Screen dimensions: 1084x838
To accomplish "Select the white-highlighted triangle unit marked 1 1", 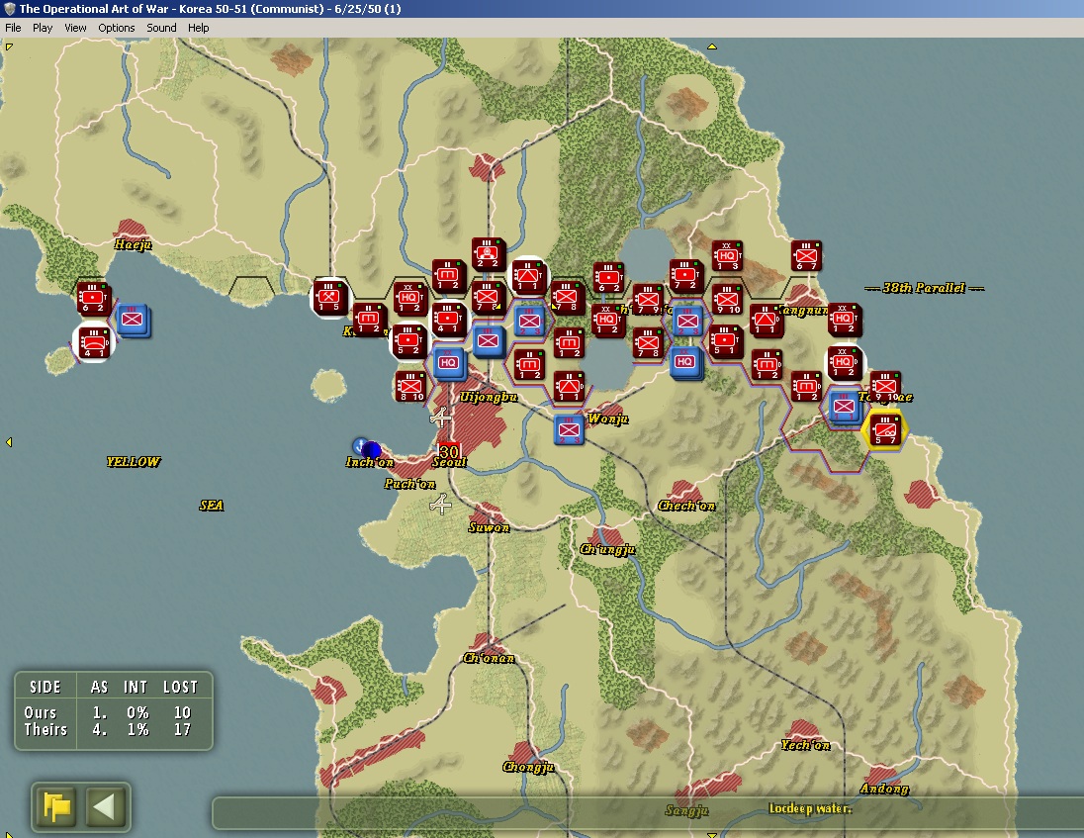I will pos(528,276).
